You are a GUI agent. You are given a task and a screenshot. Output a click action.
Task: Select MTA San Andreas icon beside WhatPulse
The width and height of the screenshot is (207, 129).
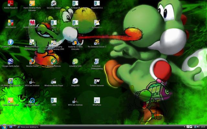click(x=75, y=100)
